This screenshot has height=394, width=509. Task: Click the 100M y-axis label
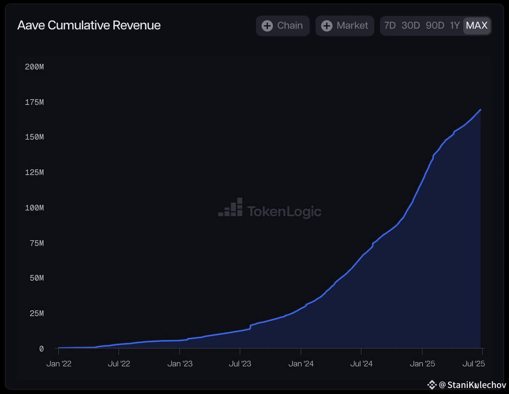point(34,208)
